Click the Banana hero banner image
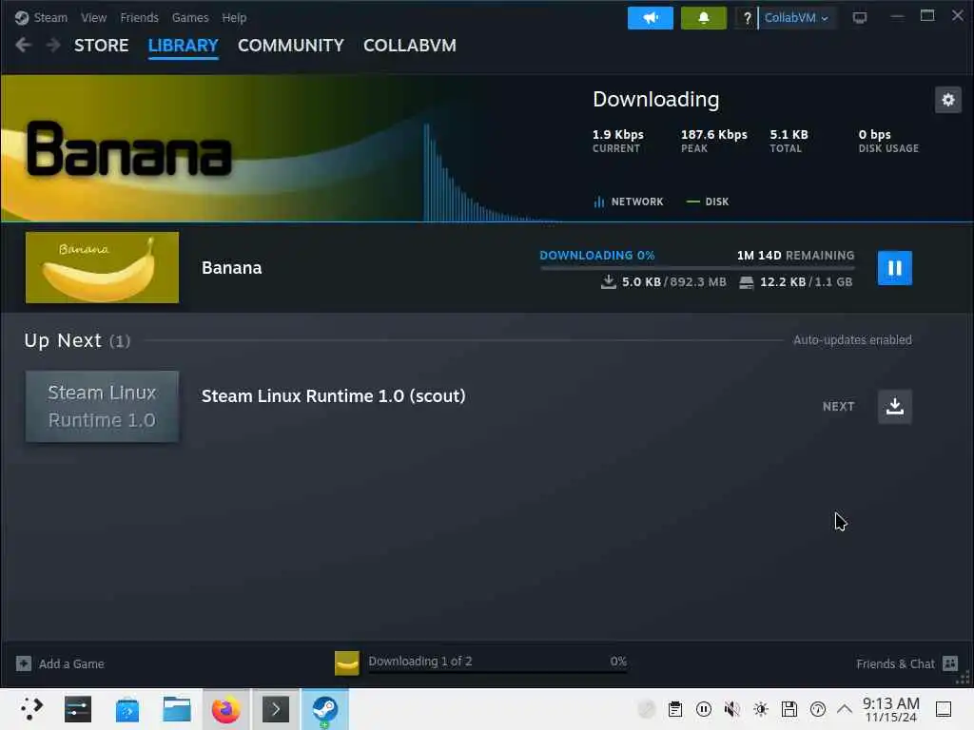974x730 pixels. coord(211,147)
